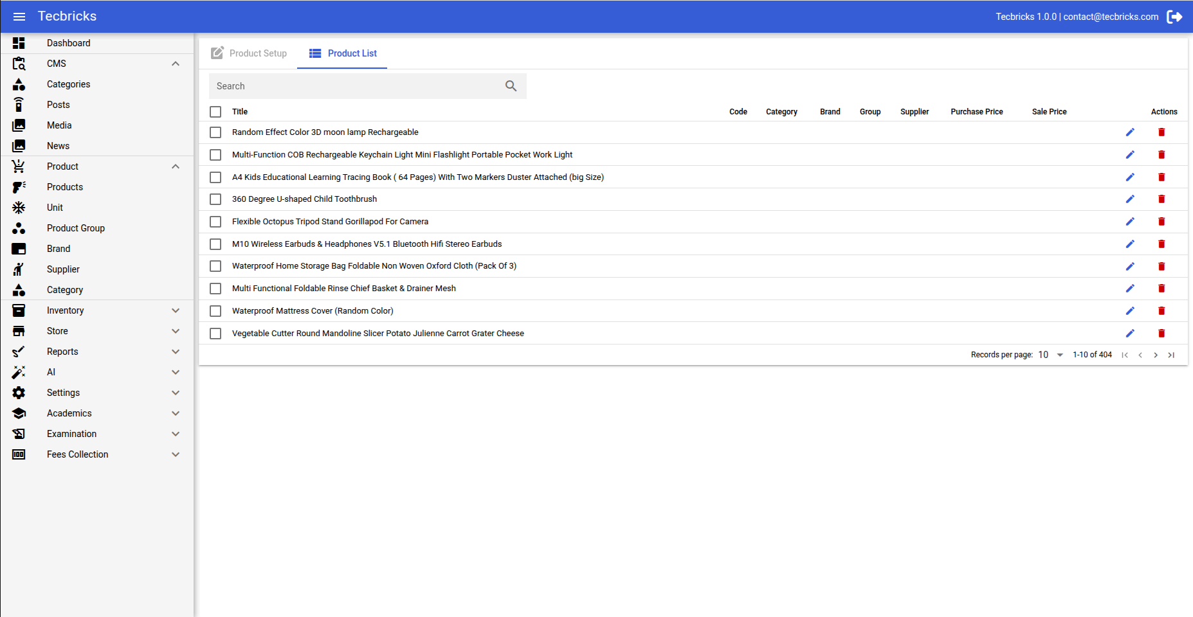This screenshot has height=617, width=1193.
Task: Click into the Search input field
Action: click(357, 86)
